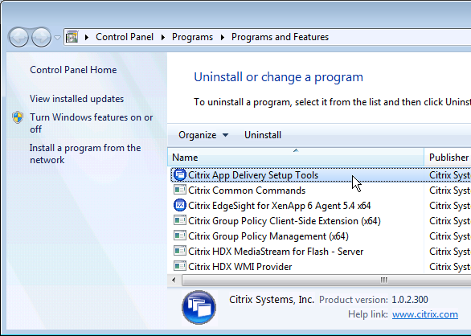Open the www.citrix.com help link

425,314
